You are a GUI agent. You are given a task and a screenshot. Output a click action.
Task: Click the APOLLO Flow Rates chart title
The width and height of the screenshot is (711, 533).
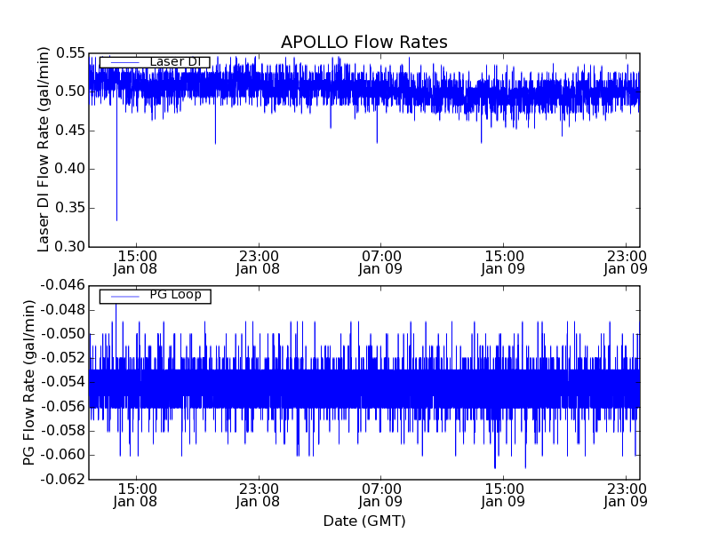[363, 43]
